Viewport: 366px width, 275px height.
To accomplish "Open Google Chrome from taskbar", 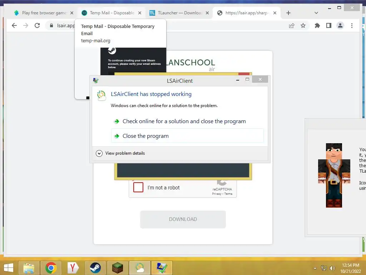I will click(51, 268).
